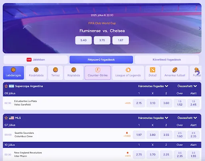This screenshot has width=205, height=161.
Task: Pick Velez Sarsfield win at 3.60
Action: [166, 103]
